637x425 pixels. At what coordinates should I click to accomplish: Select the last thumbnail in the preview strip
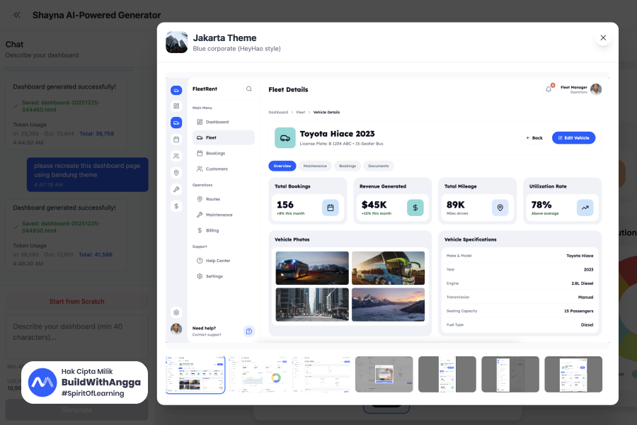573,374
